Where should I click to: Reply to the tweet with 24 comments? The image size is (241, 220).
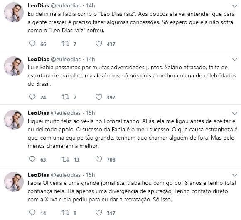click(32, 97)
